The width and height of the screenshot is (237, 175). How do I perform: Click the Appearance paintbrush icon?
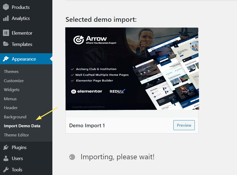point(6,59)
